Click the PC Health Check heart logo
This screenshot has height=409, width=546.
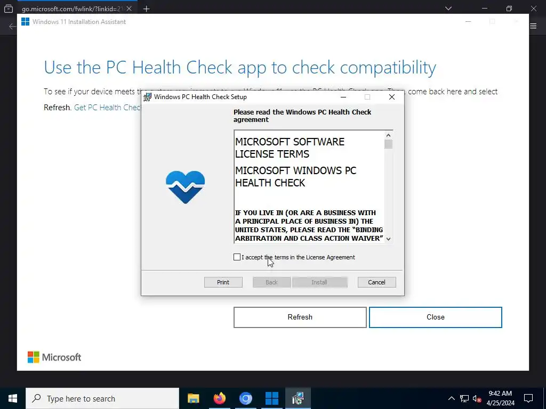coord(185,187)
